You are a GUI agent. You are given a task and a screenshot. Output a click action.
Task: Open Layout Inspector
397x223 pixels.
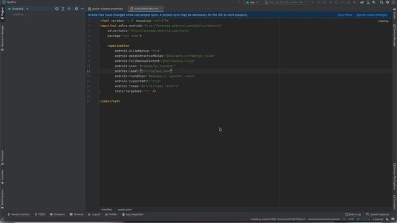(378, 214)
